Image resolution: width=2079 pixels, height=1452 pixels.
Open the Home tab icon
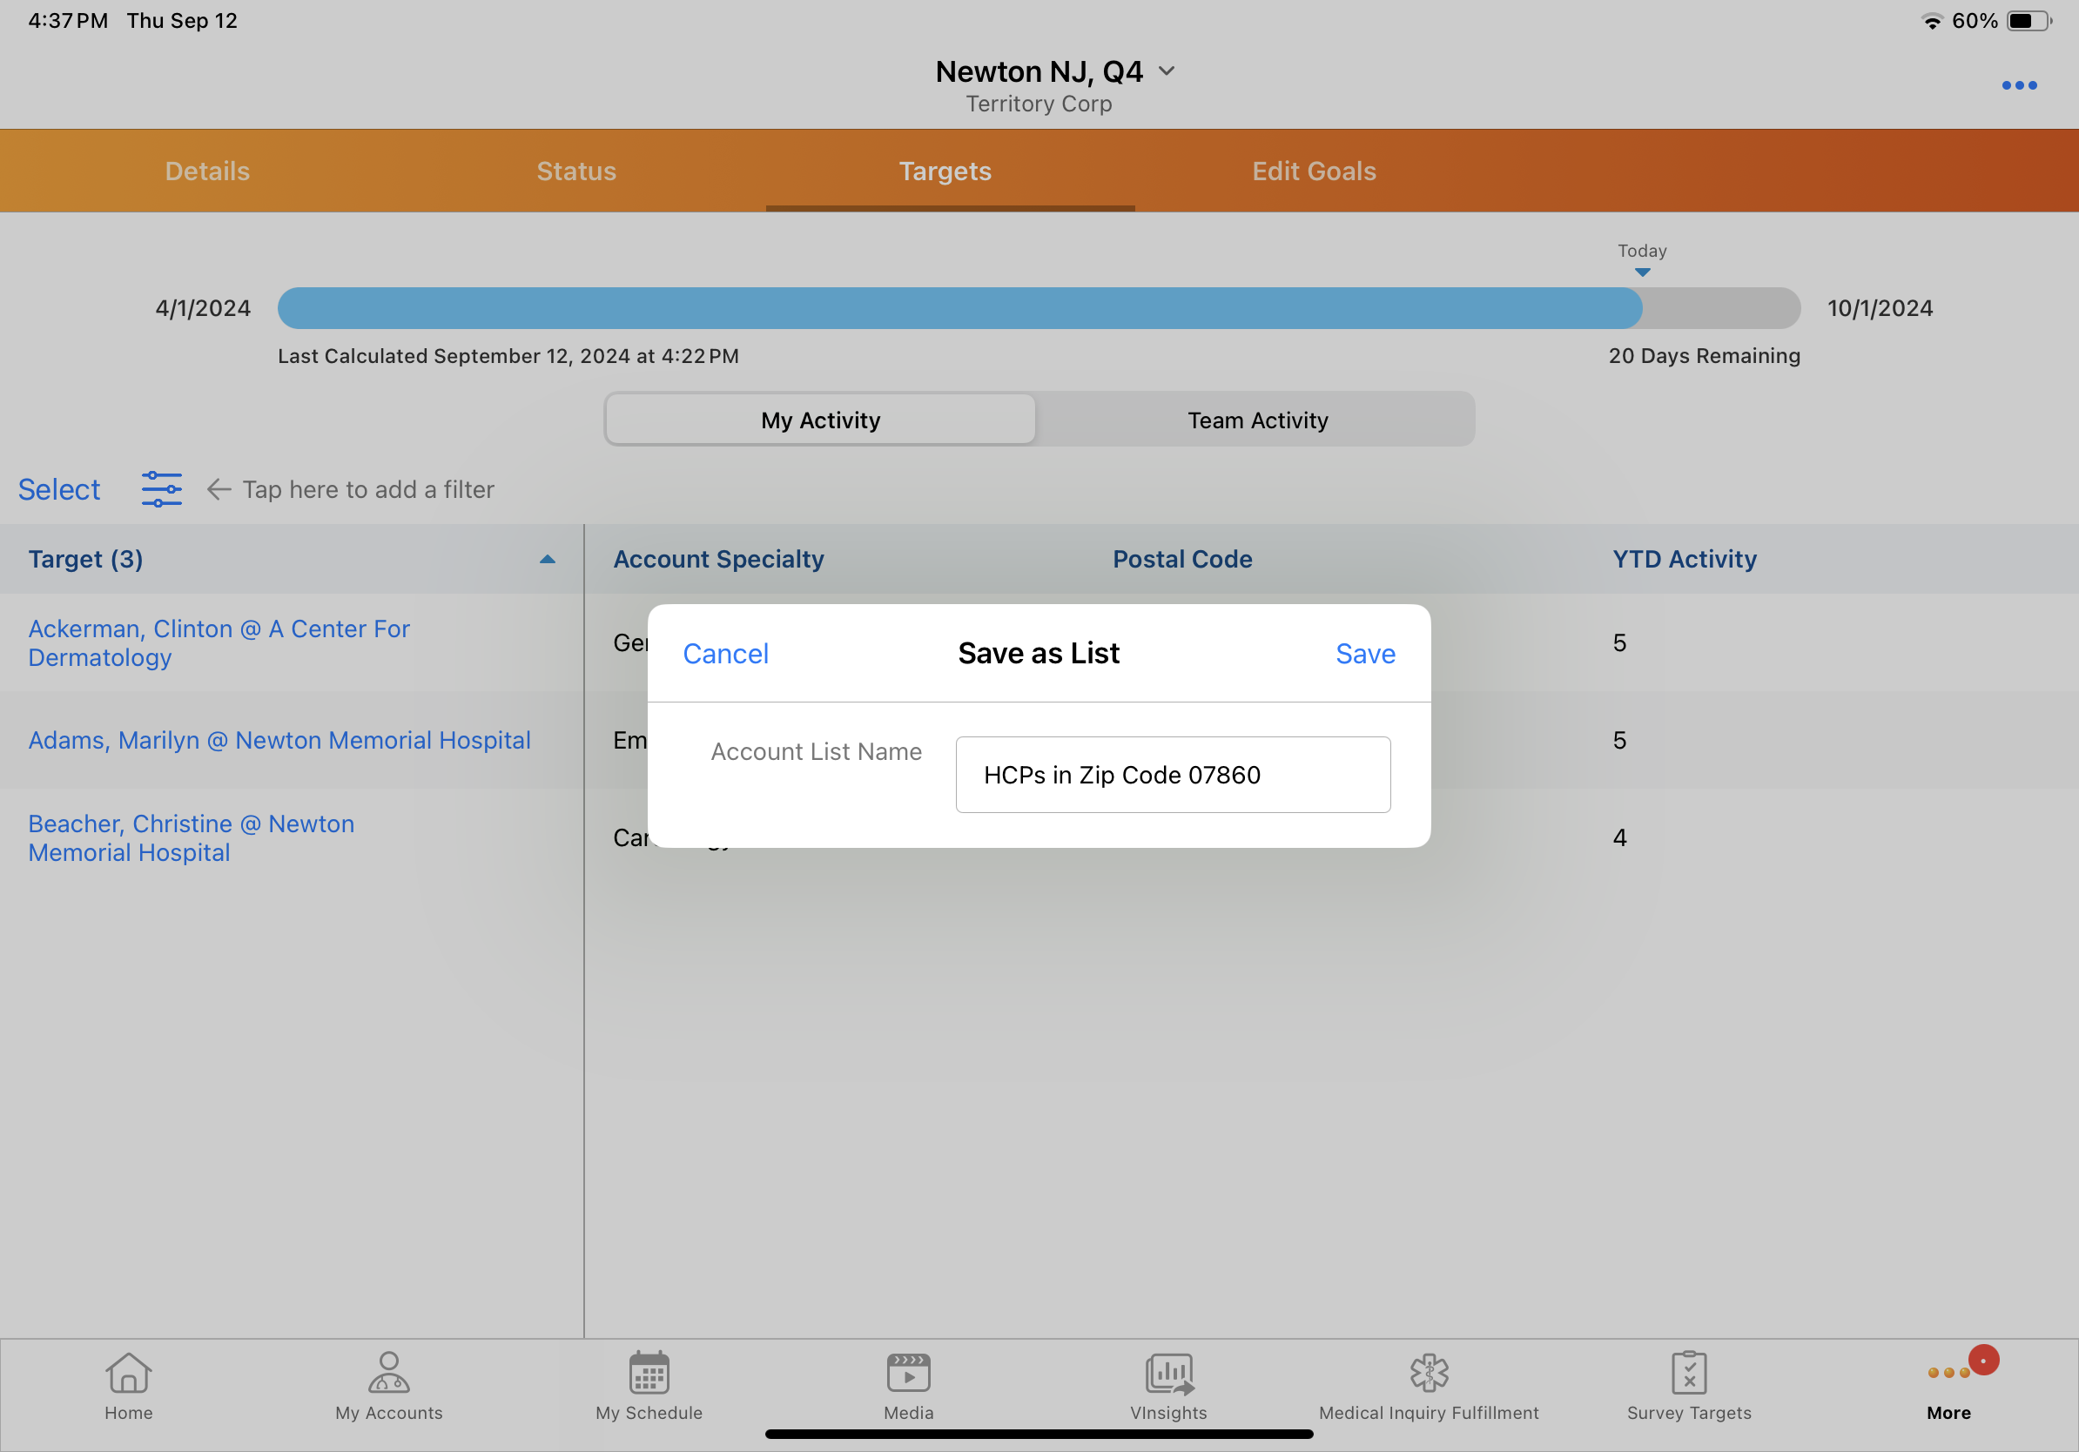pos(129,1374)
